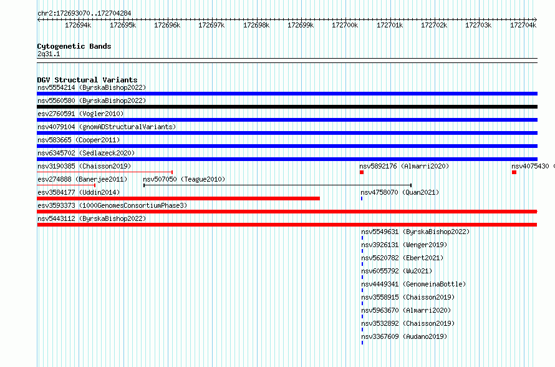Open nsv3367609 (Audano2019) variant
This screenshot has width=555, height=367.
coord(404,336)
